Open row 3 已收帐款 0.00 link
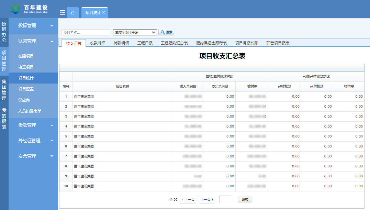Viewport: 370px width, 210px height. (296, 116)
